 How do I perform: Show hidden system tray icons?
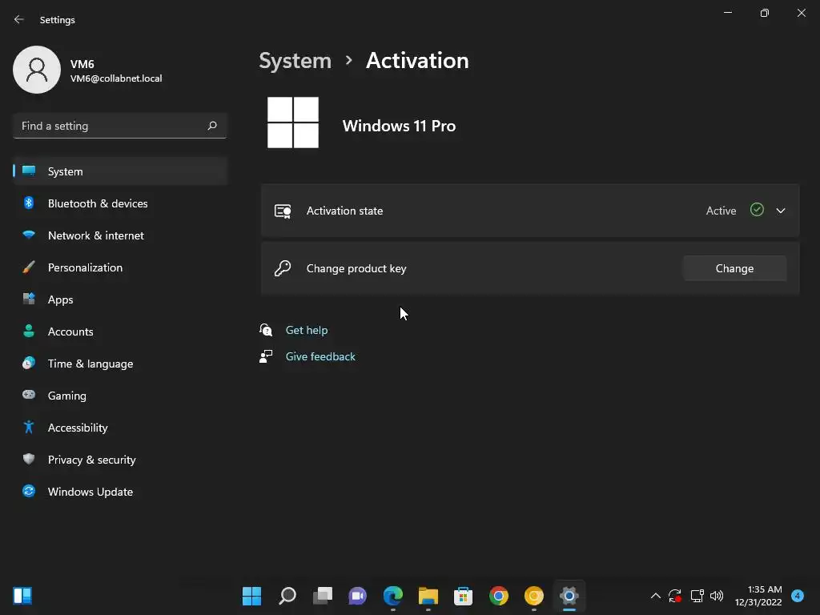click(x=655, y=596)
